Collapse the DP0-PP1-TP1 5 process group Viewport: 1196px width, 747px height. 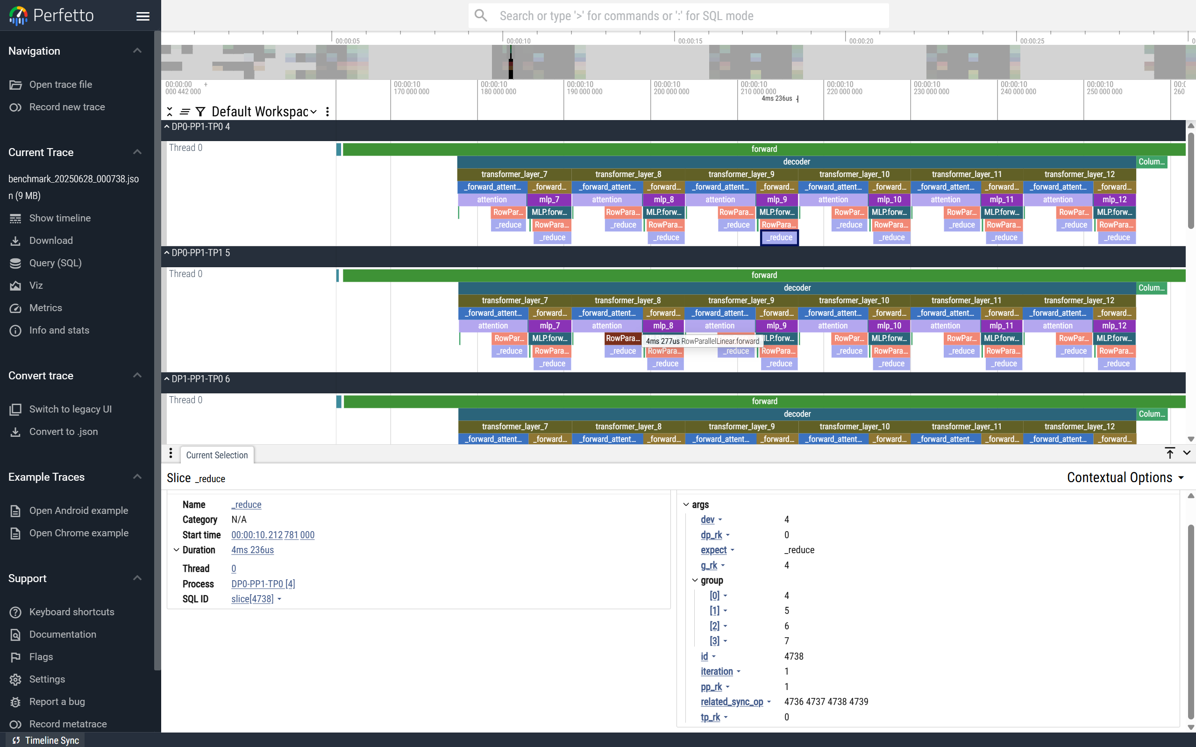(x=166, y=252)
